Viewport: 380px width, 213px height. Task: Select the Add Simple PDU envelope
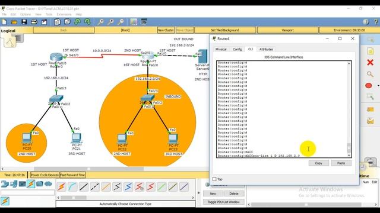pos(370,109)
